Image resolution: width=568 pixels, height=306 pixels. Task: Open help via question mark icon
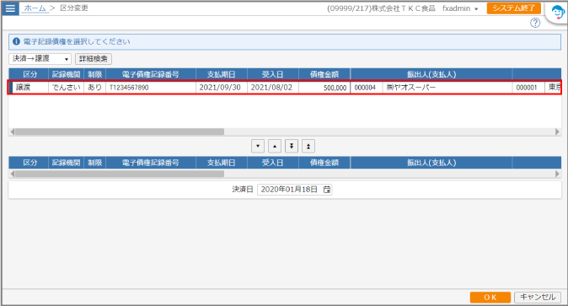pyautogui.click(x=535, y=23)
